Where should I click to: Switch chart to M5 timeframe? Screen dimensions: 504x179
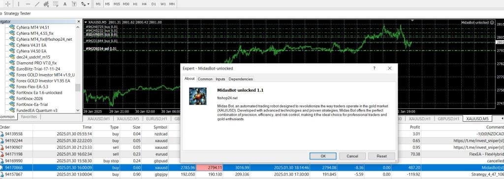107,4
